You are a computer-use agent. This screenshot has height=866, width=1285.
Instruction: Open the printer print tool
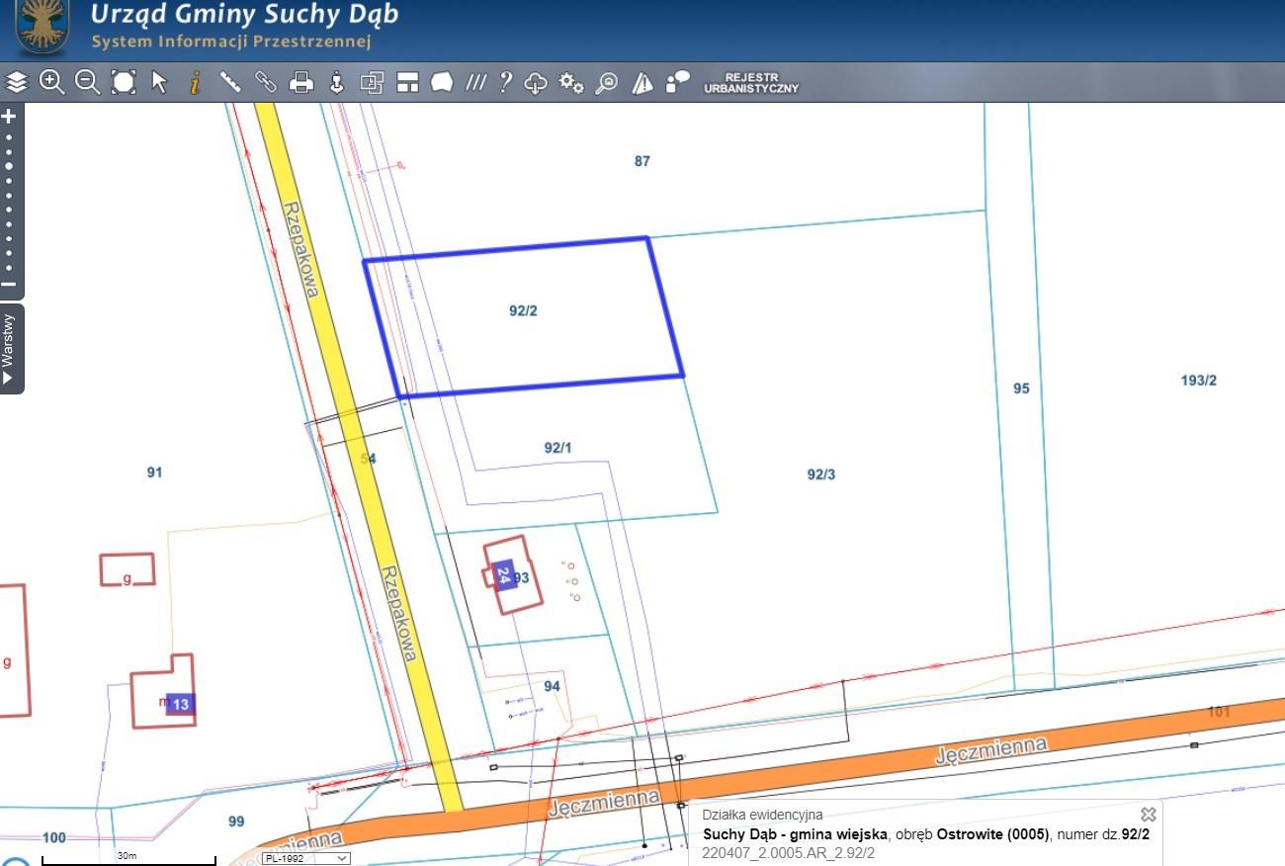301,83
